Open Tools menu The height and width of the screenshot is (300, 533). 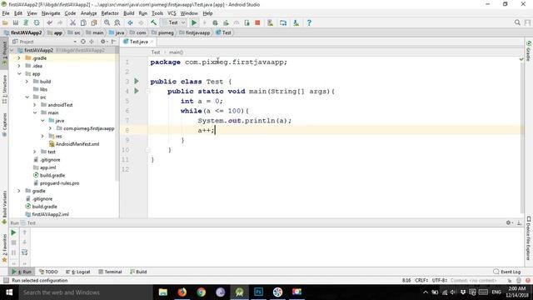[157, 13]
